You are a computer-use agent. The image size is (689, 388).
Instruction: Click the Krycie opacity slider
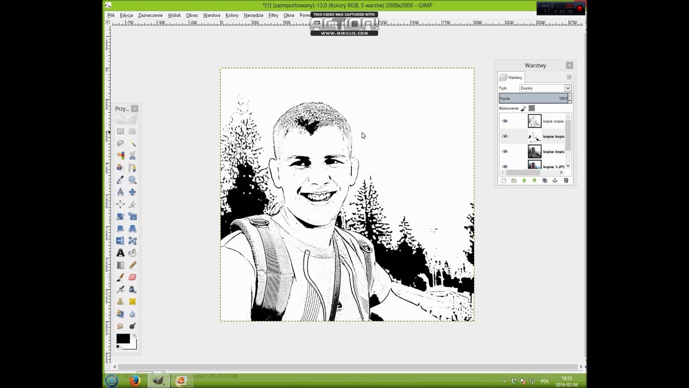[533, 98]
